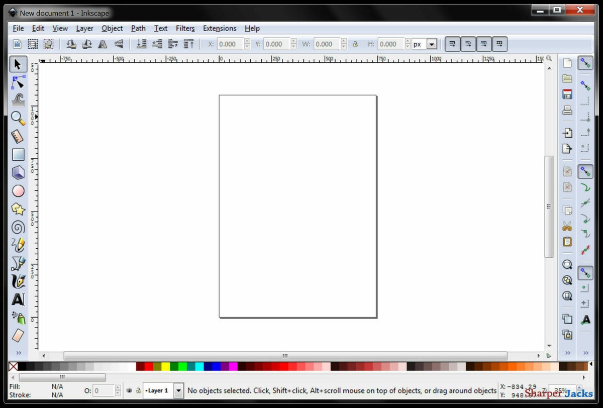This screenshot has height=408, width=603.
Task: Select the Calligraphy tool
Action: (x=18, y=281)
